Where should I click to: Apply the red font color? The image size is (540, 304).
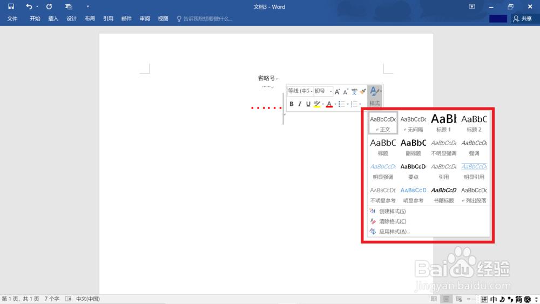(329, 104)
